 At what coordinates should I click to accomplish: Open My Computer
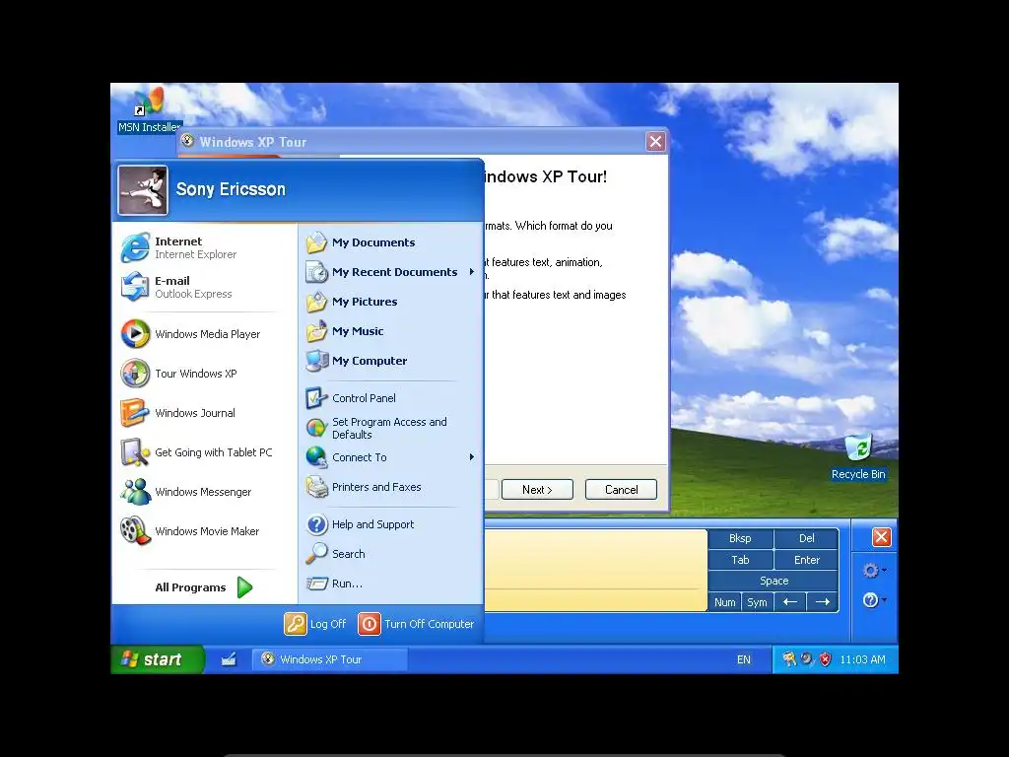(390, 361)
